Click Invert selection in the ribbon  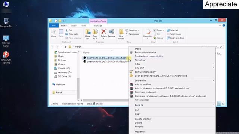tap(176, 38)
